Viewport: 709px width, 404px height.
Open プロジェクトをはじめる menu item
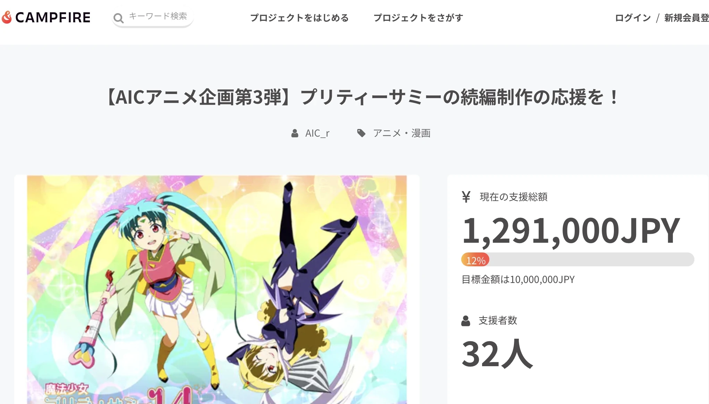(x=299, y=18)
